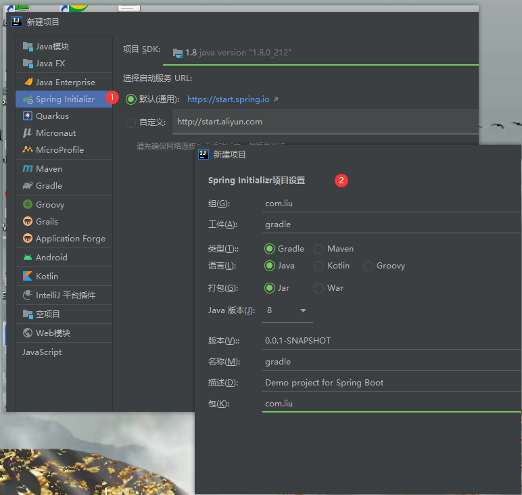Viewport: 522px width, 495px height.
Task: Open the https://start.spring.io link
Action: [x=229, y=99]
